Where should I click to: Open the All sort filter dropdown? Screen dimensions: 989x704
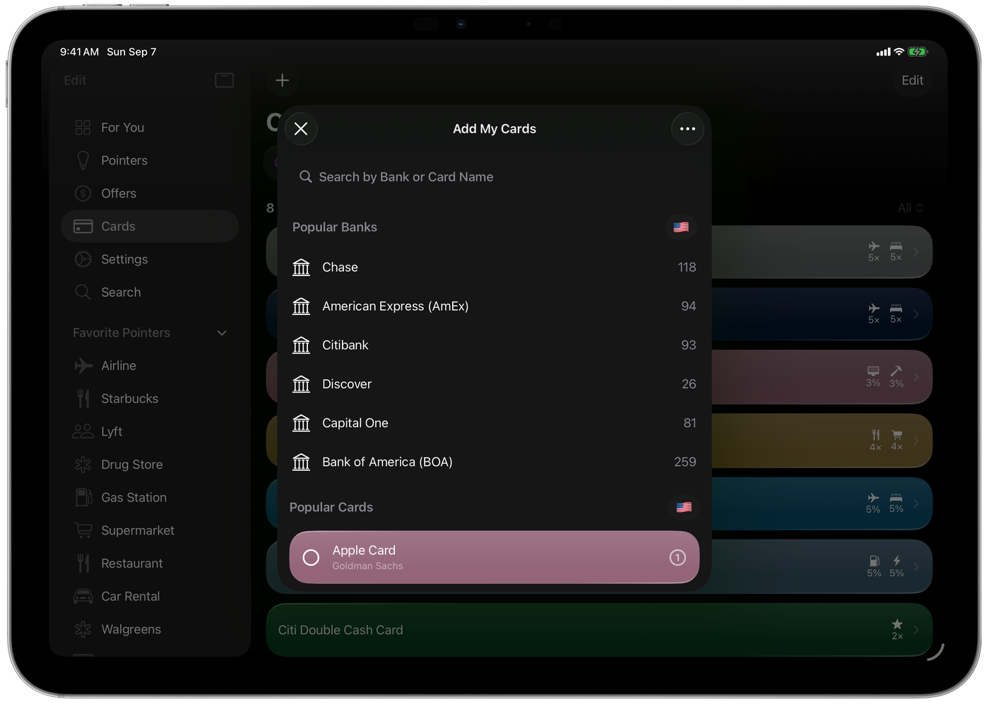(910, 208)
